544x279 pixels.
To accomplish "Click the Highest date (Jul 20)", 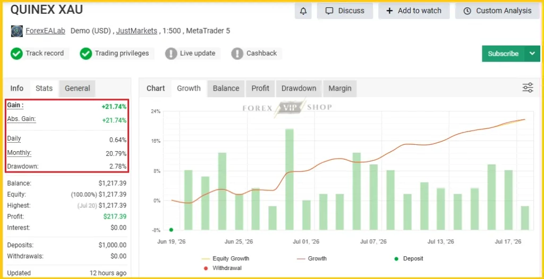I will 87,205.
